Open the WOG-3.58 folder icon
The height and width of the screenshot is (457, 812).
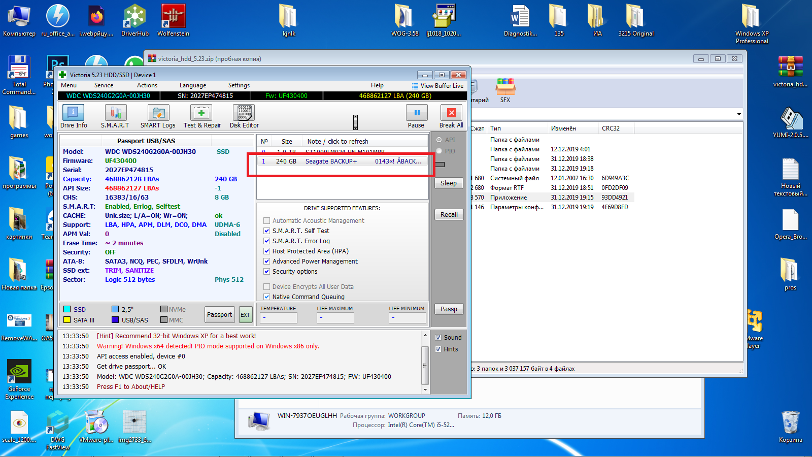pyautogui.click(x=404, y=21)
